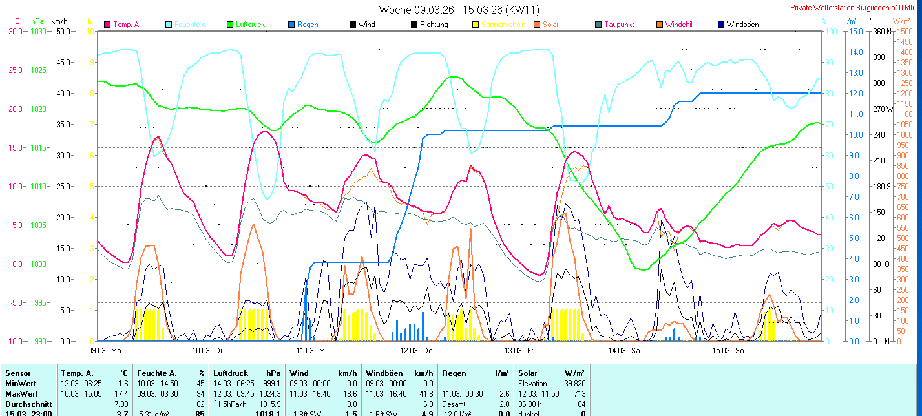Viewport: 922px width, 416px height.
Task: Click the chart title Woche 09.03.26 - 15.03.26
Action: pyautogui.click(x=459, y=10)
